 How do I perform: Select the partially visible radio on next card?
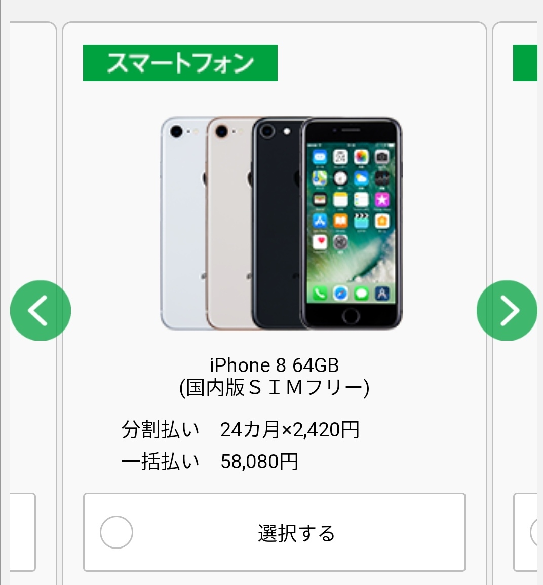coord(534,532)
